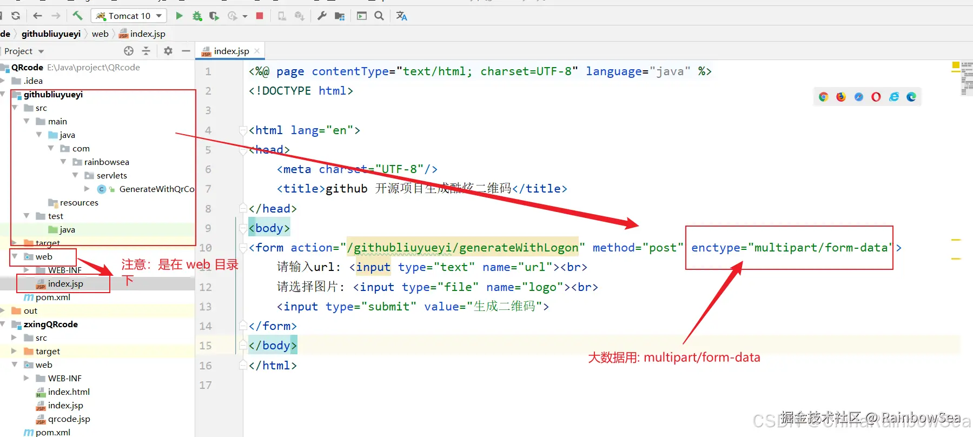
Task: Open Project panel gear options
Action: pos(168,51)
